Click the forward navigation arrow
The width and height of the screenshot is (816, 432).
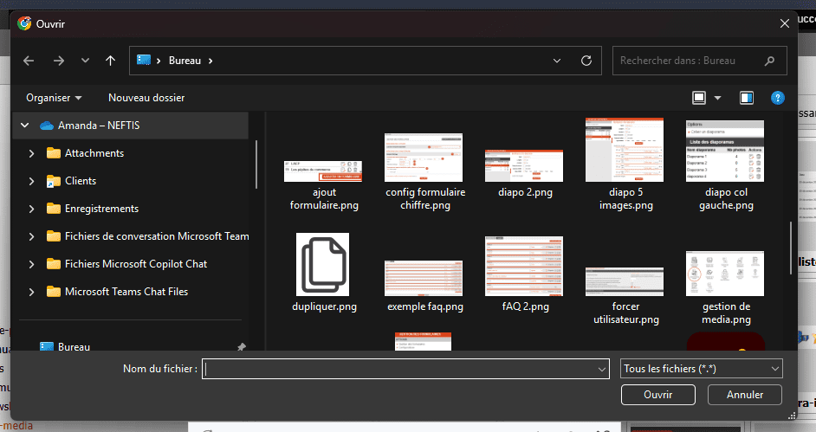(x=58, y=61)
